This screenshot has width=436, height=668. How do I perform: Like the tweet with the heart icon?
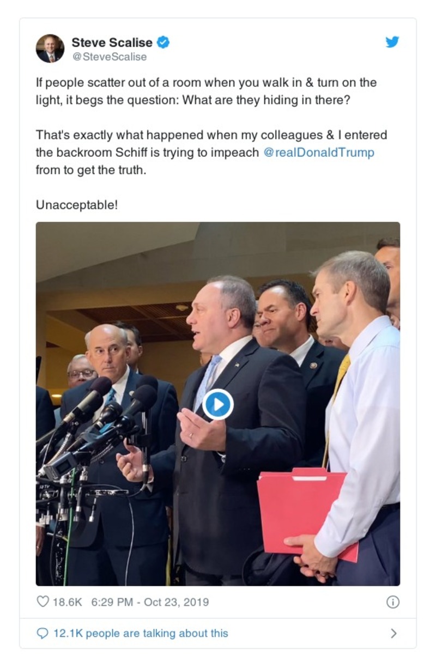click(43, 602)
